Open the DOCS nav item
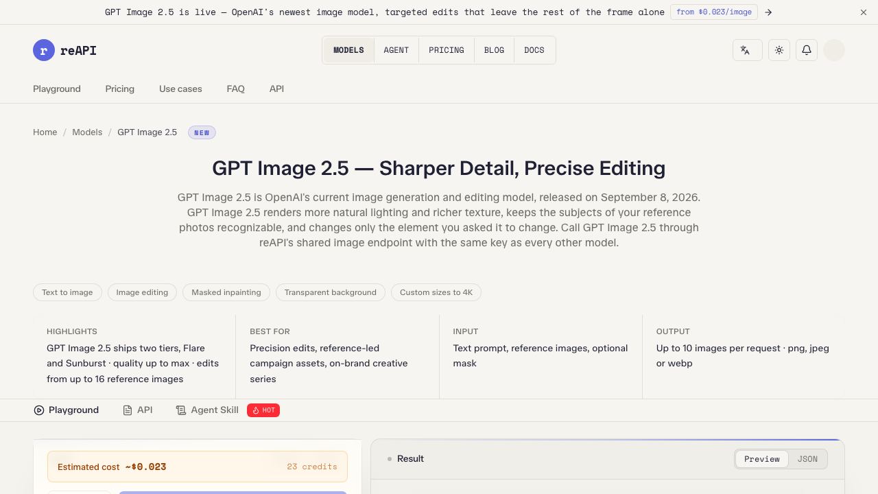Screen dimensions: 878x494 534,50
